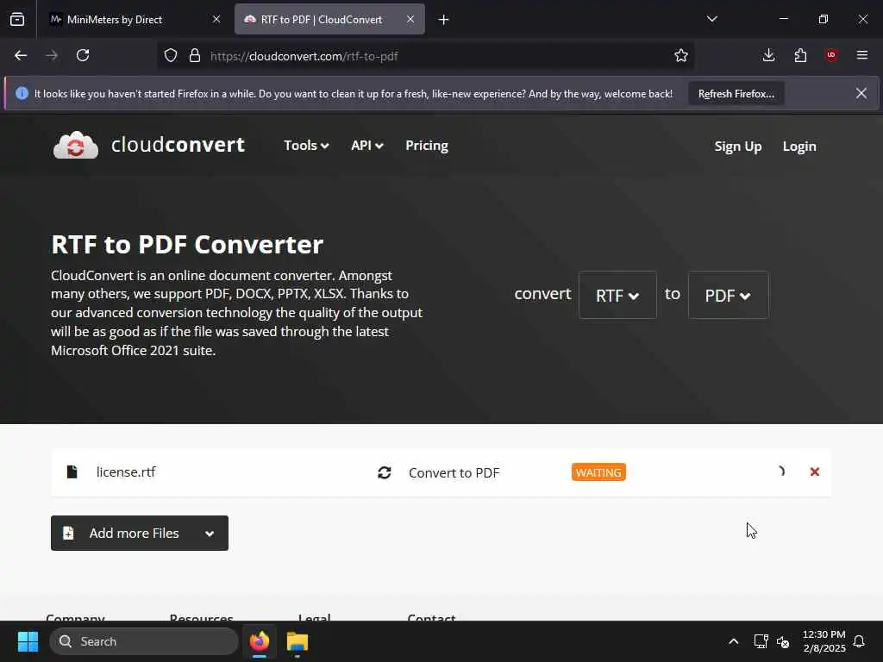
Task: Expand the API menu
Action: point(367,145)
